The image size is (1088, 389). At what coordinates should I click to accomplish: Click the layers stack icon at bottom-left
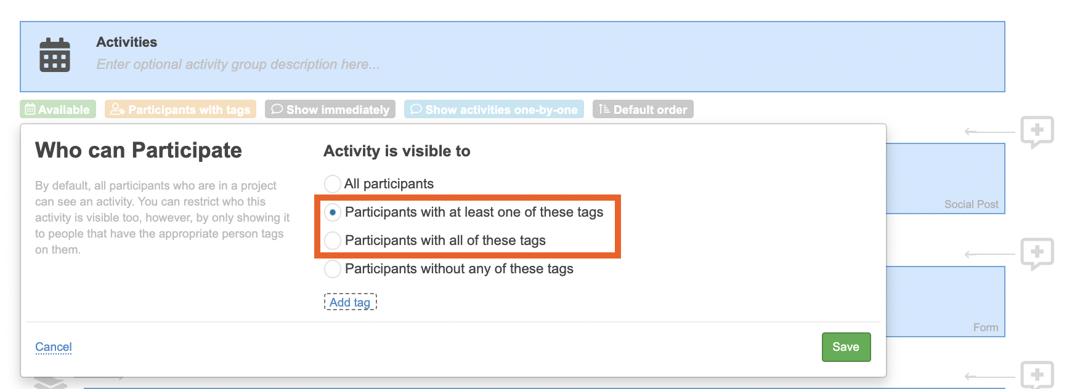(50, 383)
